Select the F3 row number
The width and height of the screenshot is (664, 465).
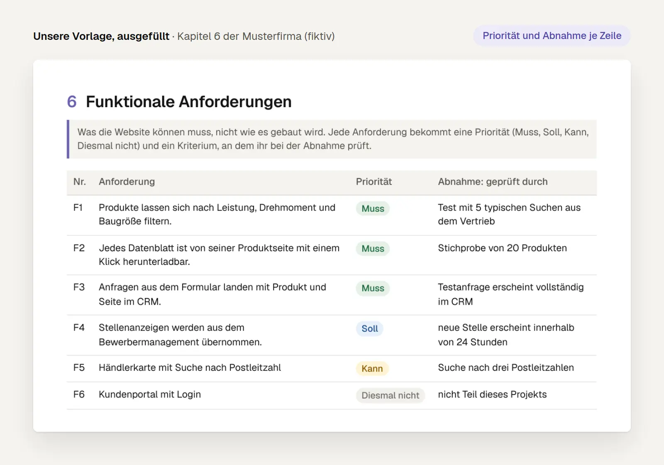point(79,287)
